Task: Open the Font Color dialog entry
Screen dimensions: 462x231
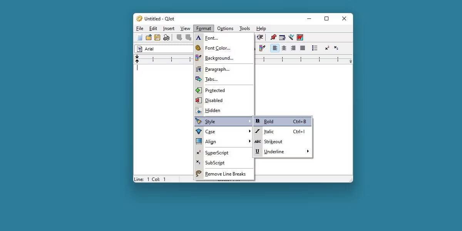Action: tap(218, 48)
